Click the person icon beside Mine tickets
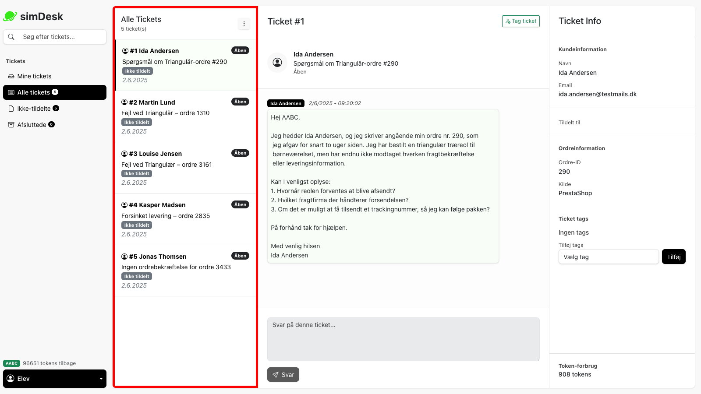The width and height of the screenshot is (701, 394). tap(11, 76)
